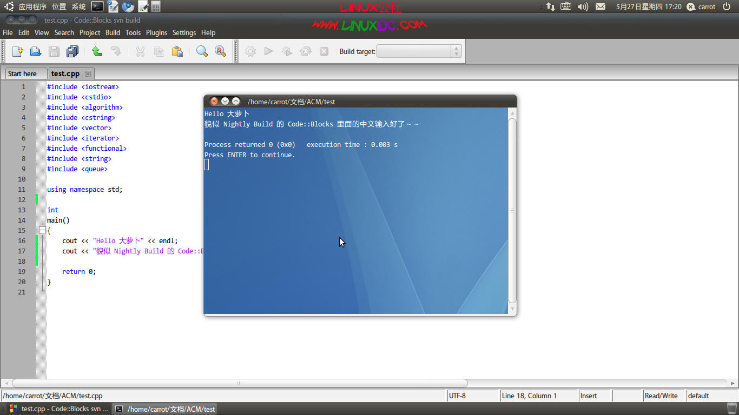The image size is (739, 415).
Task: Run the program with the green play icon
Action: (x=268, y=51)
